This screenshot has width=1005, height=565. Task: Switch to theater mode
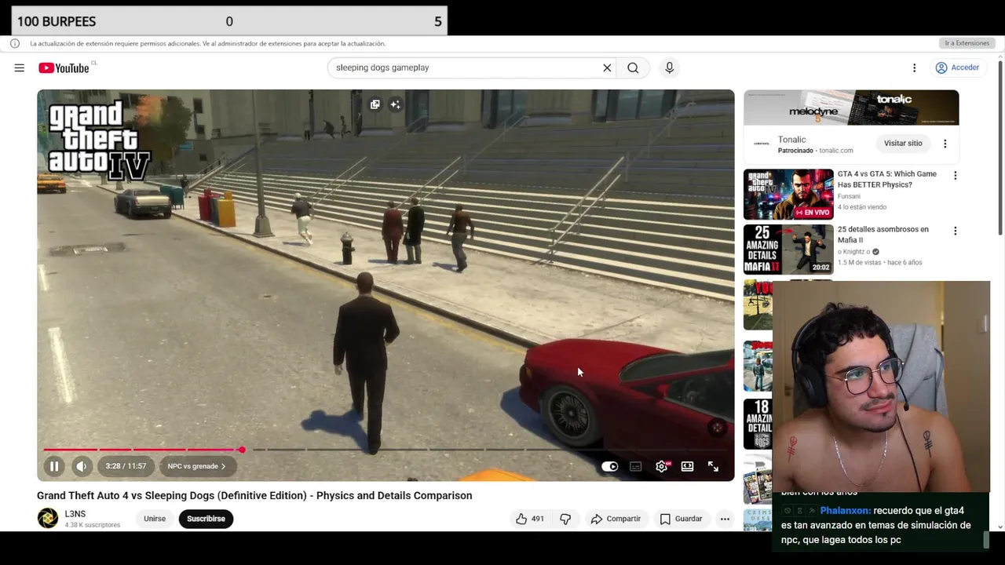pyautogui.click(x=687, y=466)
